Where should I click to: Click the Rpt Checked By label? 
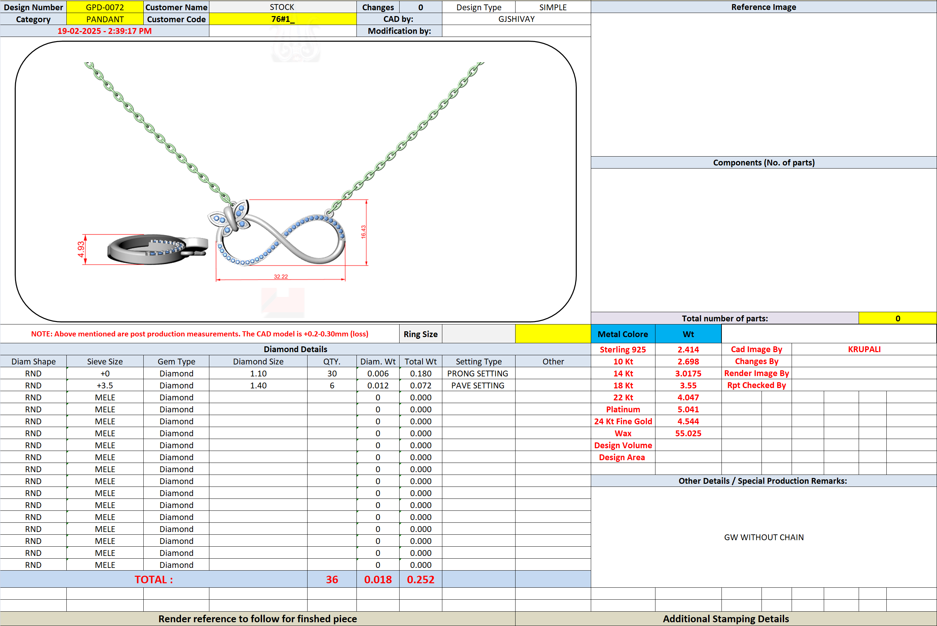pyautogui.click(x=756, y=385)
